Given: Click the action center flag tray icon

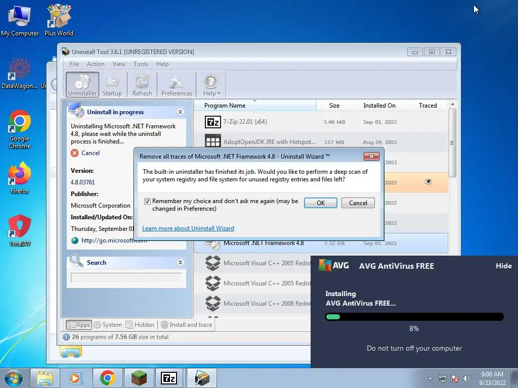Looking at the screenshot, I should tap(455, 378).
